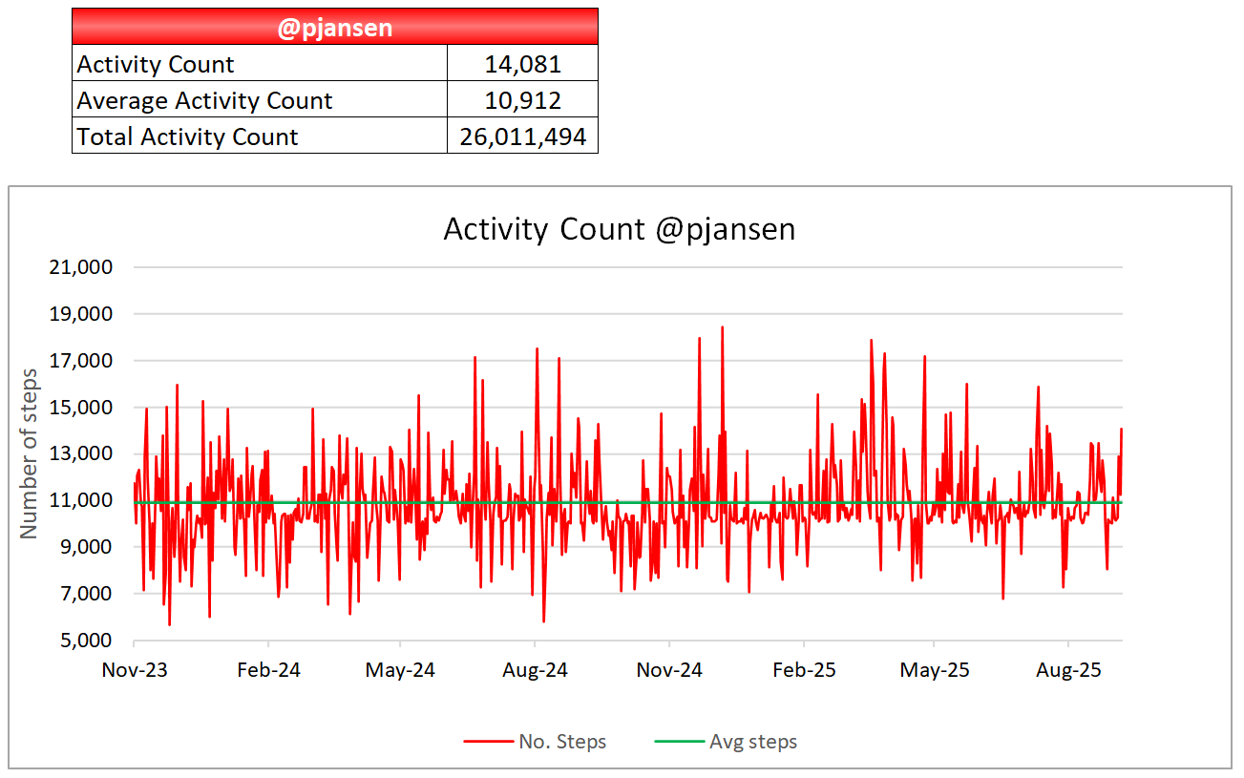Click the Nov-23 date axis label
This screenshot has height=778, width=1244.
point(135,670)
